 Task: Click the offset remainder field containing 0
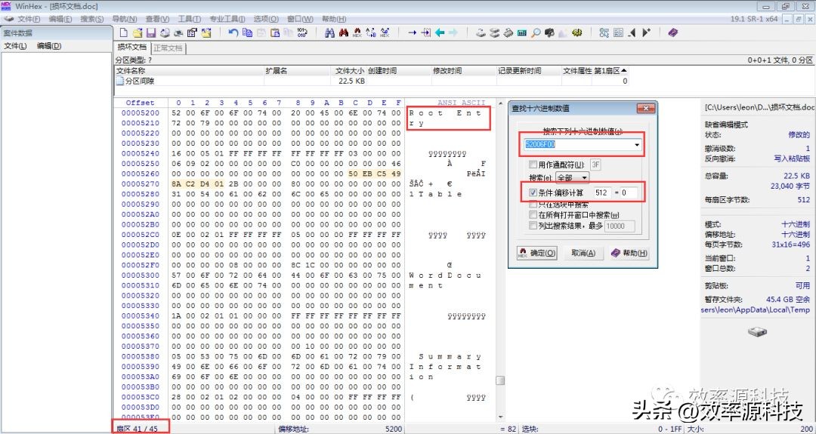pos(630,192)
